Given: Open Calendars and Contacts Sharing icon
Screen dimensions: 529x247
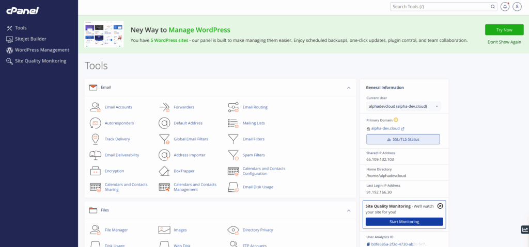Looking at the screenshot, I should [95, 187].
